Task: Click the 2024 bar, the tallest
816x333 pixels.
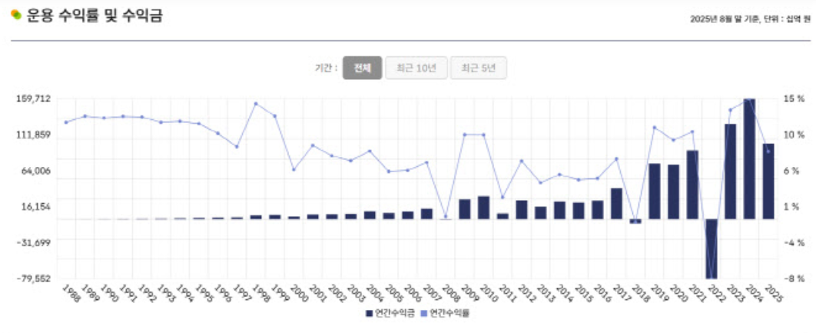Action: [x=749, y=158]
